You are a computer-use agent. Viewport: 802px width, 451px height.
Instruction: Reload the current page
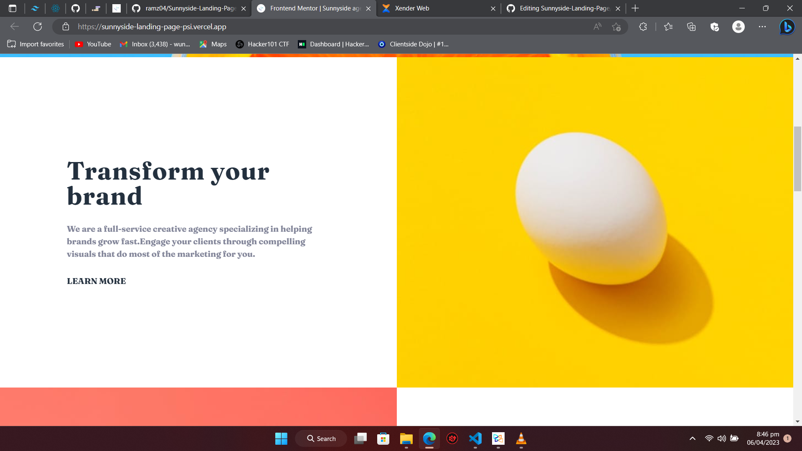38,26
